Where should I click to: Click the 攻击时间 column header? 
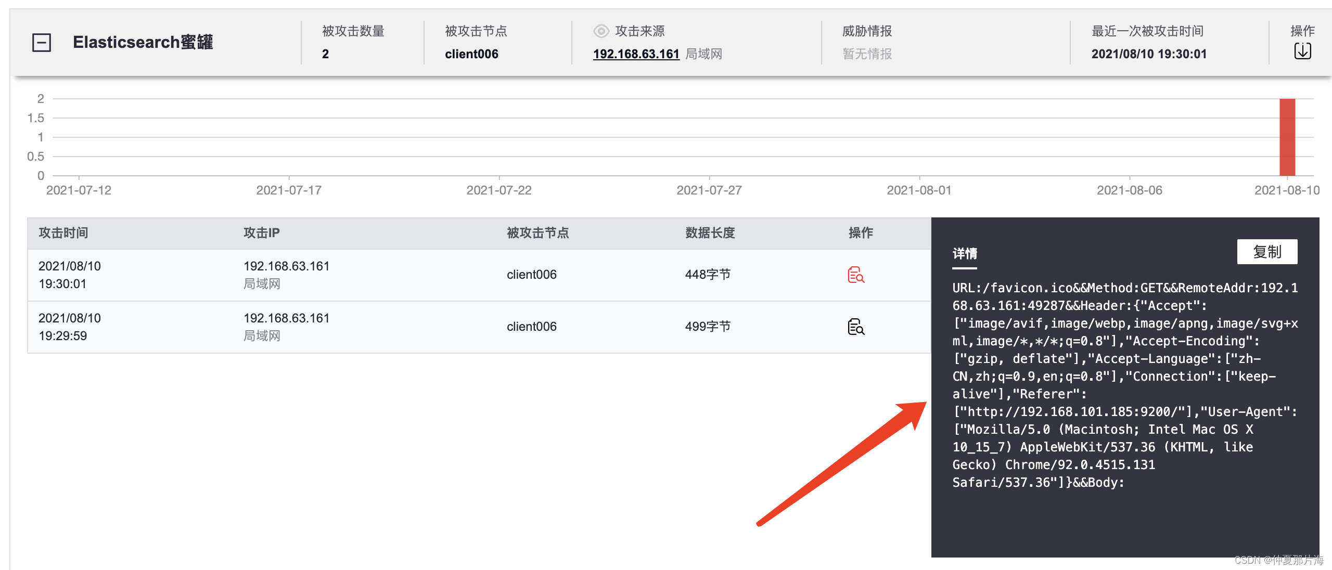tap(63, 233)
